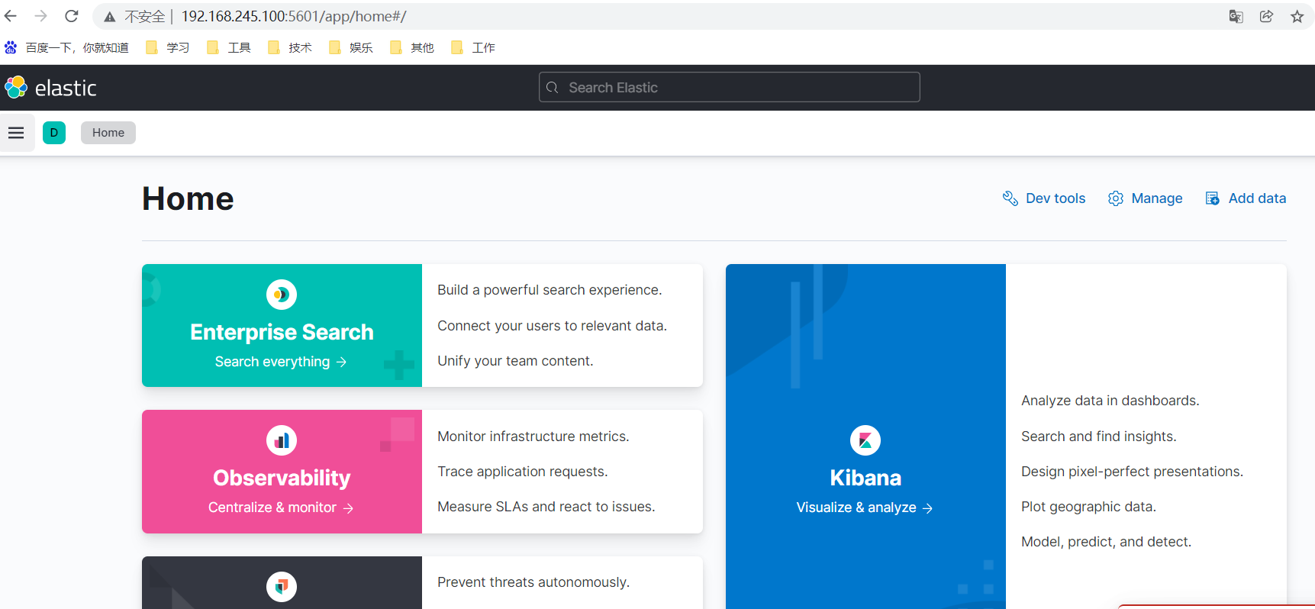Click 'Build a powerful search experience.' text

pos(550,290)
